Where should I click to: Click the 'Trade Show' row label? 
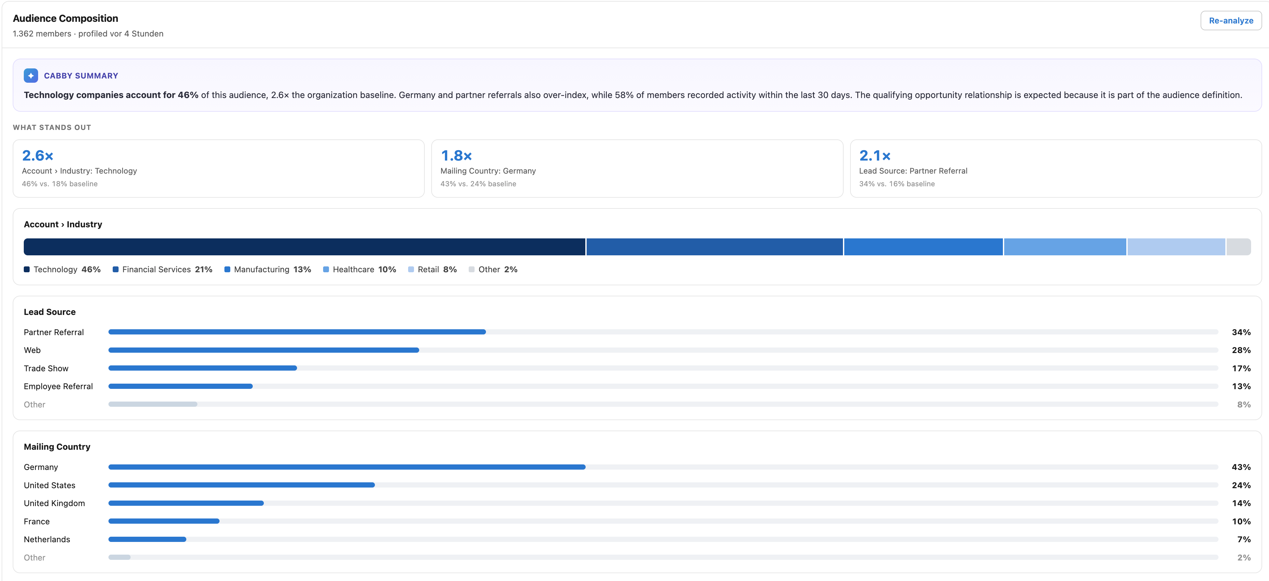pos(46,368)
